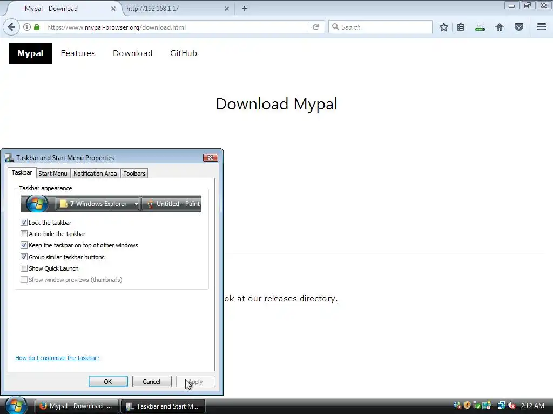Switch to the Toolbars tab
This screenshot has width=553, height=414.
[x=134, y=174]
